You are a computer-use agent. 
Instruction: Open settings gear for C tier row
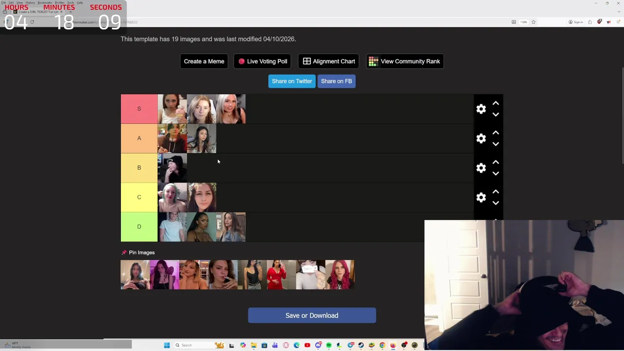click(x=481, y=197)
